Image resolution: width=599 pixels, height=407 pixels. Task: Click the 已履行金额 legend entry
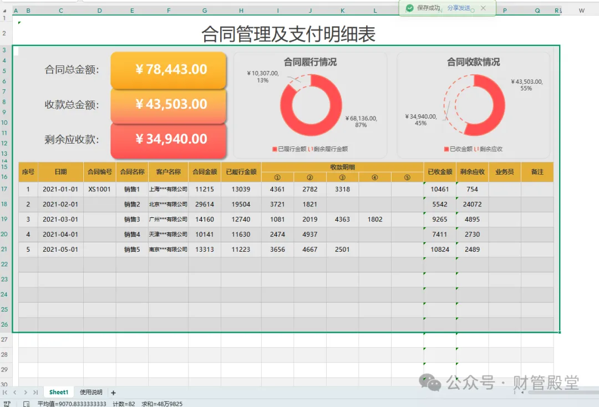point(289,149)
